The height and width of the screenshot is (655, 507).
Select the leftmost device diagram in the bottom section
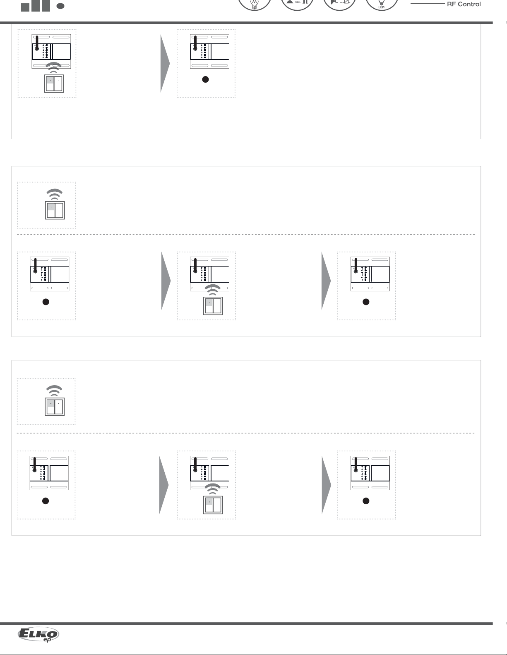(49, 473)
